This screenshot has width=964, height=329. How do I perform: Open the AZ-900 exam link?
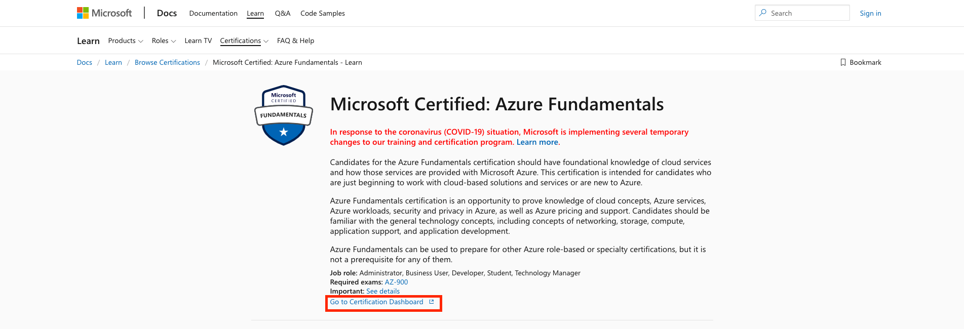tap(396, 282)
